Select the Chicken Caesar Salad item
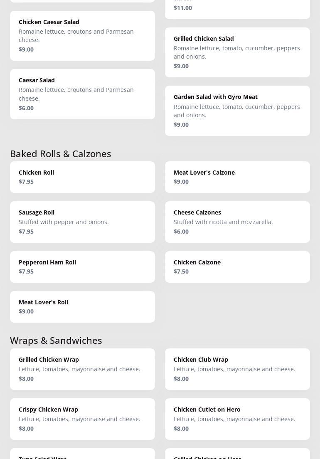Viewport: 320px width, 459px height. coord(82,36)
